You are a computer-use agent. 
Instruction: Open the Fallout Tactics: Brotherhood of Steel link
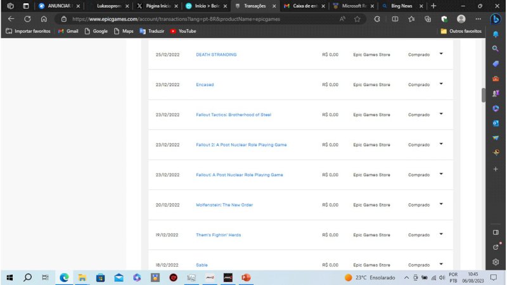(233, 115)
